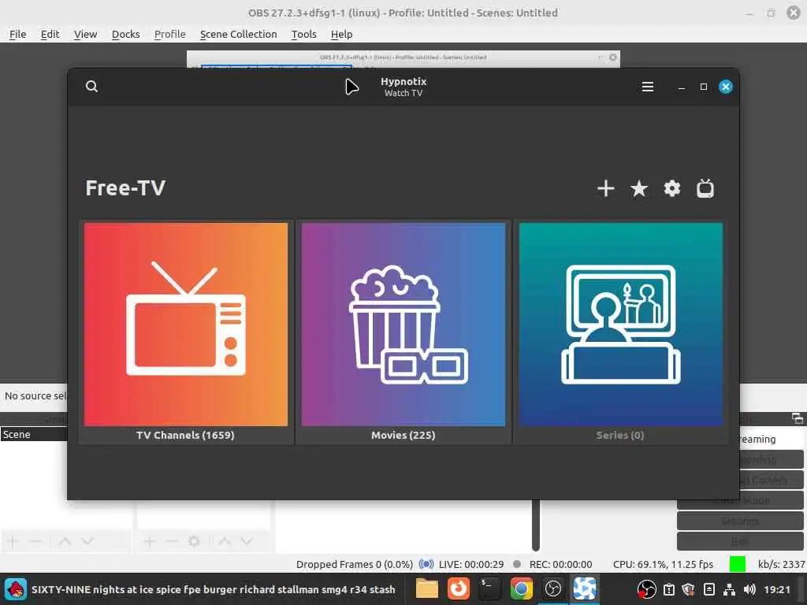Click the Exit button in OBS Controls
The width and height of the screenshot is (807, 605).
pyautogui.click(x=740, y=541)
